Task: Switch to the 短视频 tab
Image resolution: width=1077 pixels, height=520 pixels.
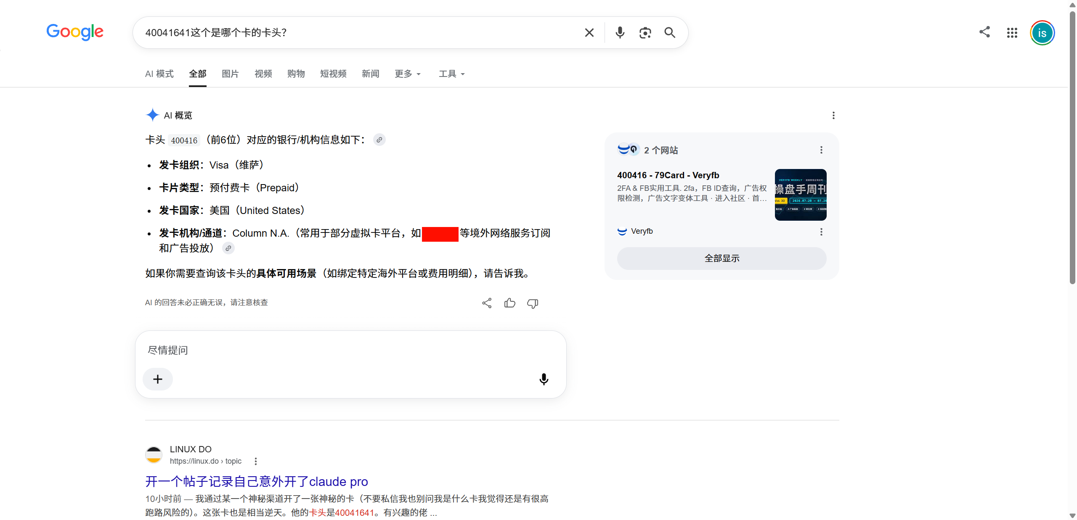Action: pos(333,74)
